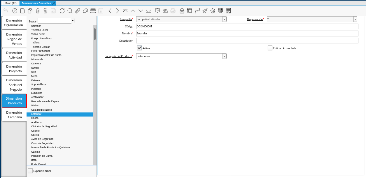The image size is (366, 178).
Task: Expand the Compañía dropdown arrow
Action: 224,19
